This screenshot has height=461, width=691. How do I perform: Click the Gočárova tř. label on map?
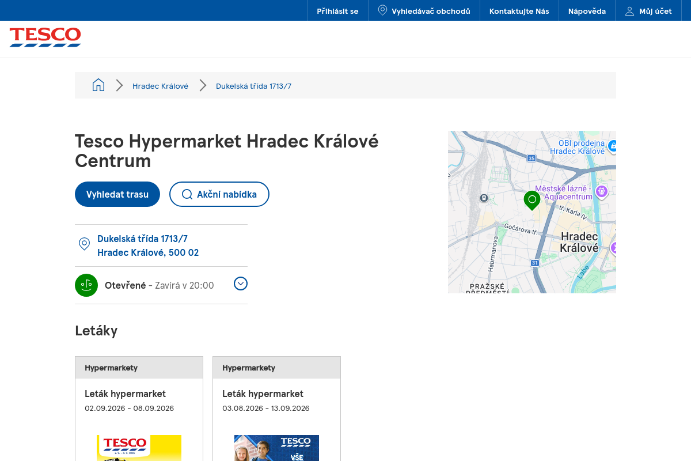pos(520,229)
